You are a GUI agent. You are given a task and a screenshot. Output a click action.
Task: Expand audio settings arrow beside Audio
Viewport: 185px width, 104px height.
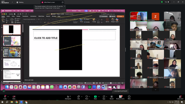click(x=8, y=96)
